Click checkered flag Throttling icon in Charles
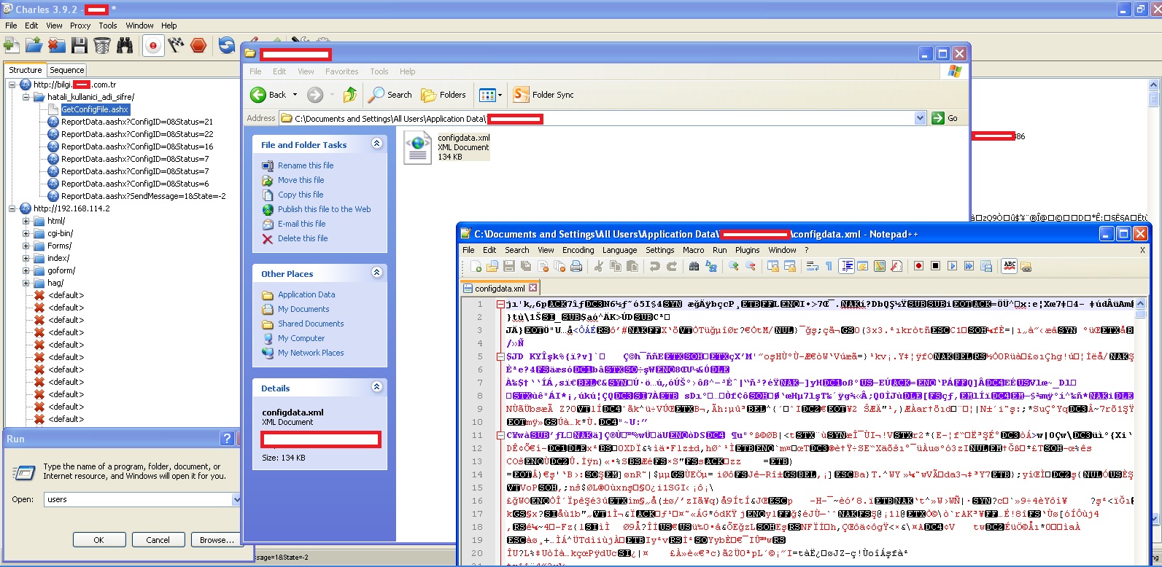The width and height of the screenshot is (1162, 567). tap(176, 45)
